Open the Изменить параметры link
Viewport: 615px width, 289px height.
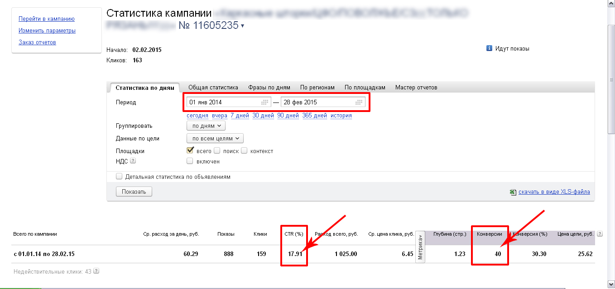pos(47,31)
